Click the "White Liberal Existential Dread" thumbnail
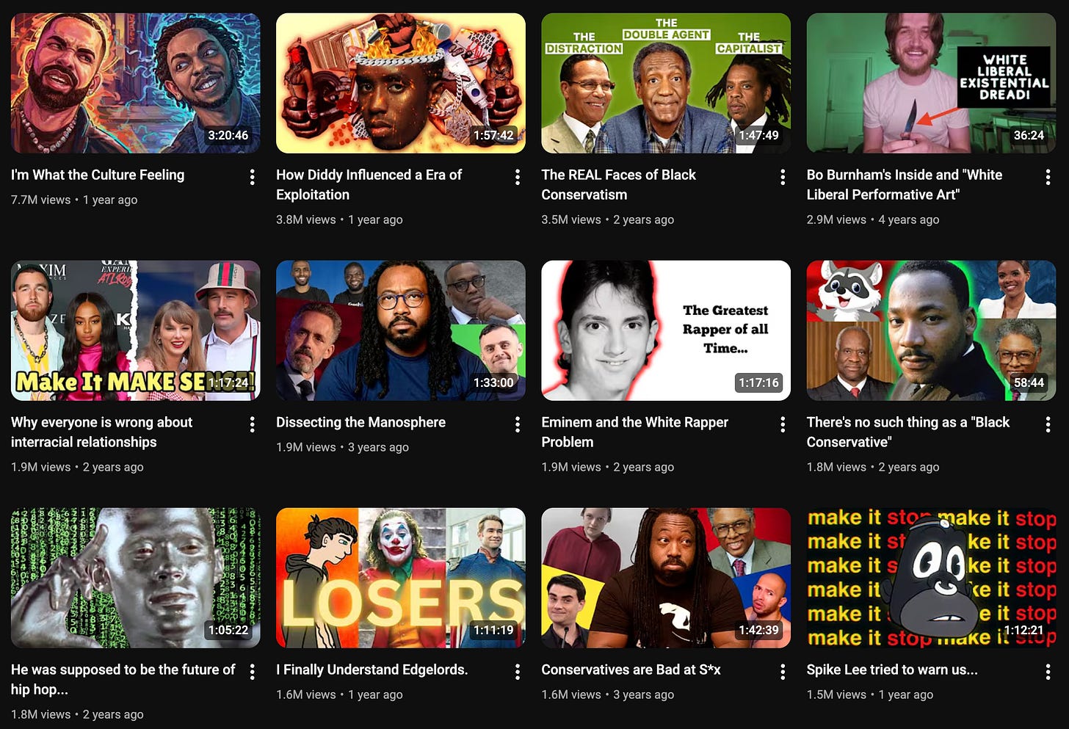 pyautogui.click(x=932, y=83)
